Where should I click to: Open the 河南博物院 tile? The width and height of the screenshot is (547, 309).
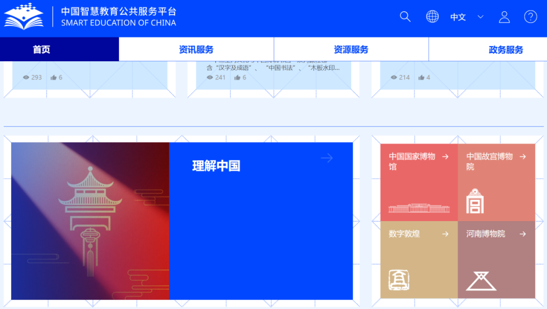pyautogui.click(x=496, y=259)
